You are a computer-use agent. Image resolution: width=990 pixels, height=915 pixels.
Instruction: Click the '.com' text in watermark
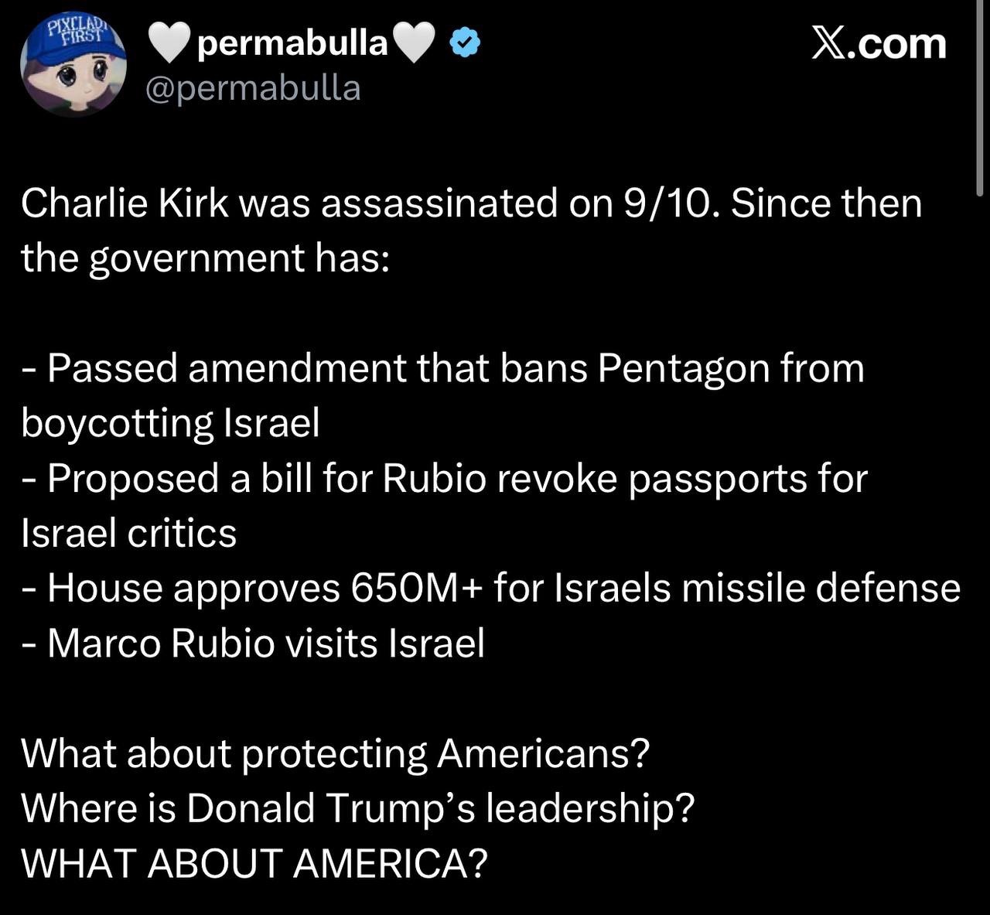click(x=898, y=44)
